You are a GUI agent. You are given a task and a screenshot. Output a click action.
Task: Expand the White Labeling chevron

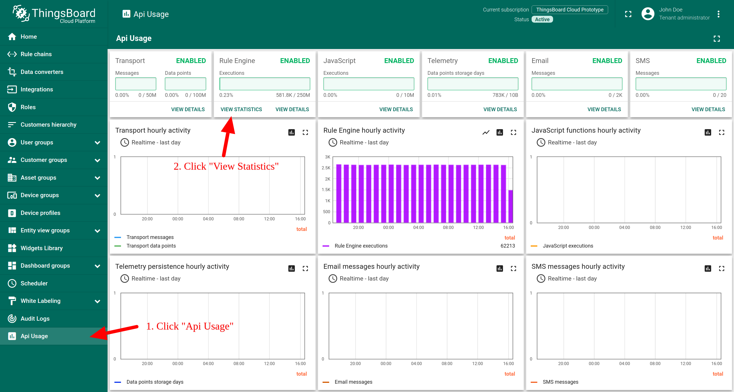point(97,301)
